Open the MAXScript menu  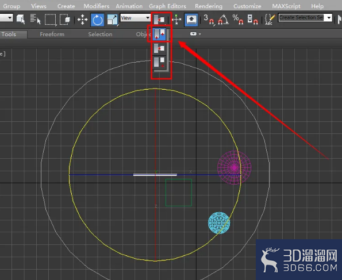point(286,6)
